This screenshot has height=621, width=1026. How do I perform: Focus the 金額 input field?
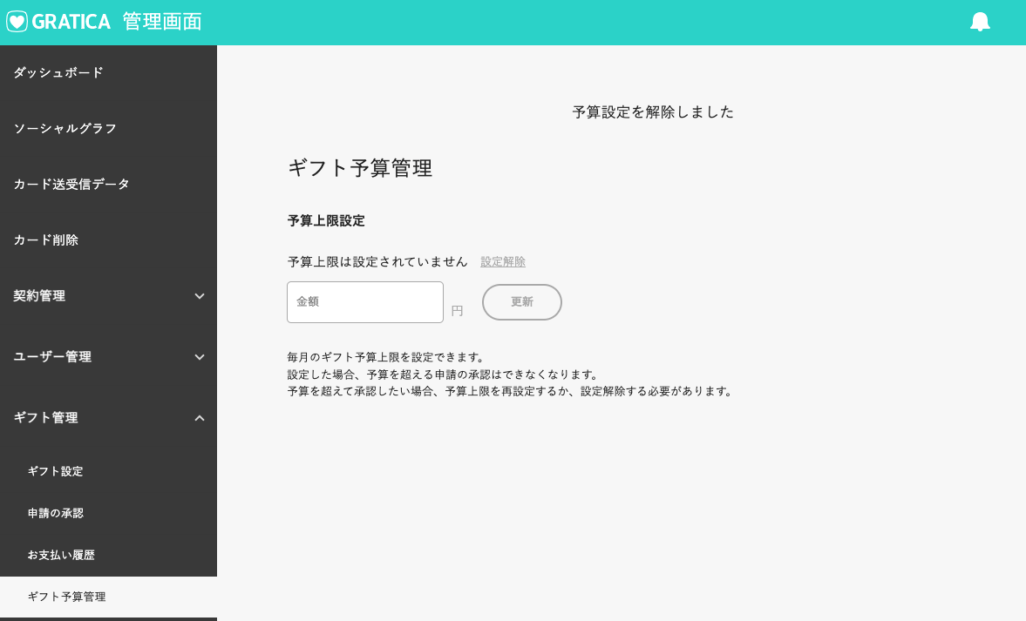[365, 302]
